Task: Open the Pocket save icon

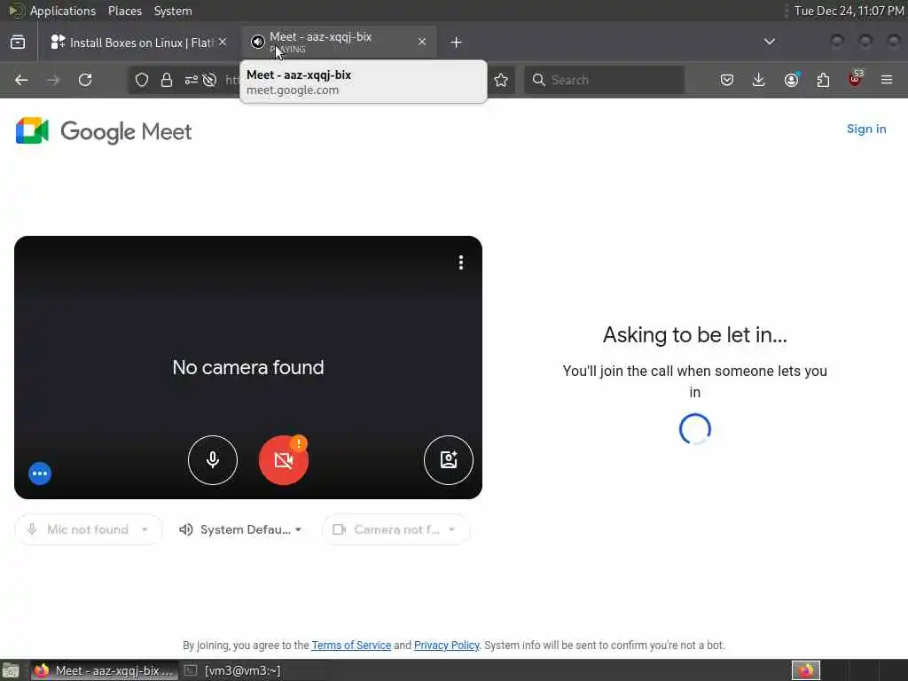Action: (727, 80)
